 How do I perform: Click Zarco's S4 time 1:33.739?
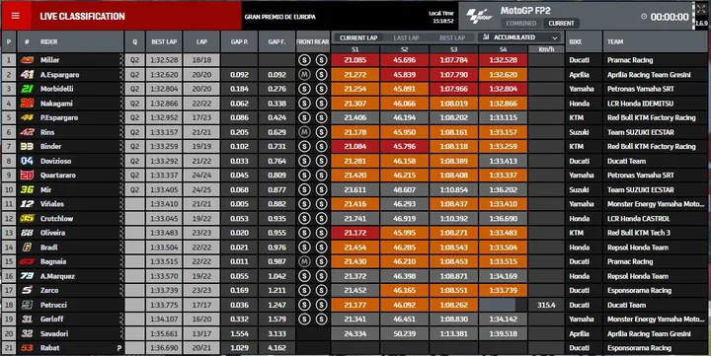[x=503, y=290]
